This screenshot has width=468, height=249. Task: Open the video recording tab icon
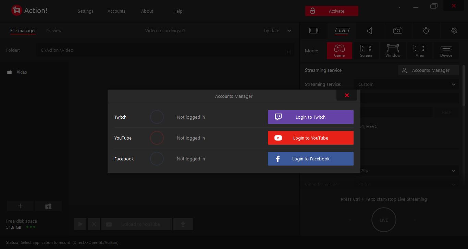(313, 31)
